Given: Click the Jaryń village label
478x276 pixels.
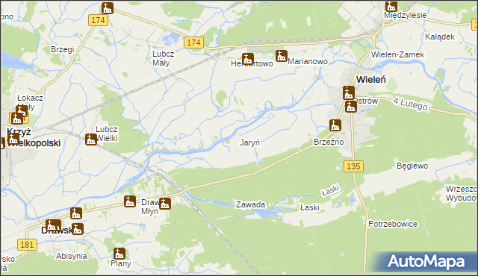Looking at the screenshot, I should pyautogui.click(x=249, y=142).
